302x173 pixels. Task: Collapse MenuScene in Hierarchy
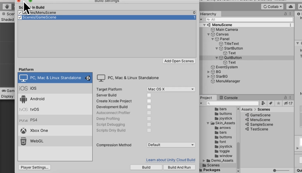[x=204, y=25]
